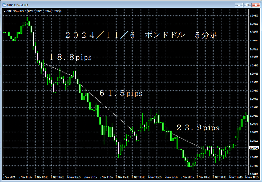Click the 6 Nov 04:15 time axis label
The height and width of the screenshot is (182, 262).
tap(90, 177)
